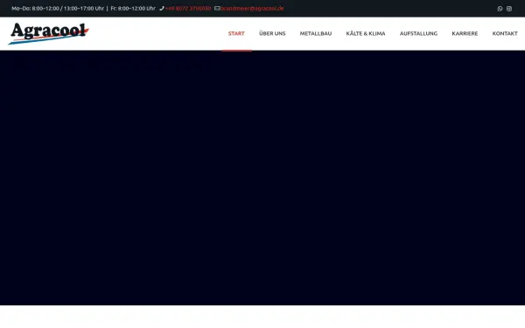Select the opening hours text Mo–Do 8:00–12:00

click(x=35, y=9)
